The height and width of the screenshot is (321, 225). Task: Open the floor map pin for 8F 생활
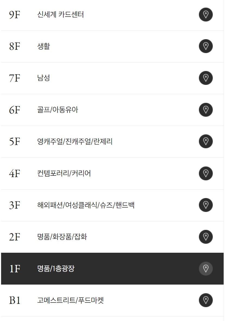coord(206,46)
